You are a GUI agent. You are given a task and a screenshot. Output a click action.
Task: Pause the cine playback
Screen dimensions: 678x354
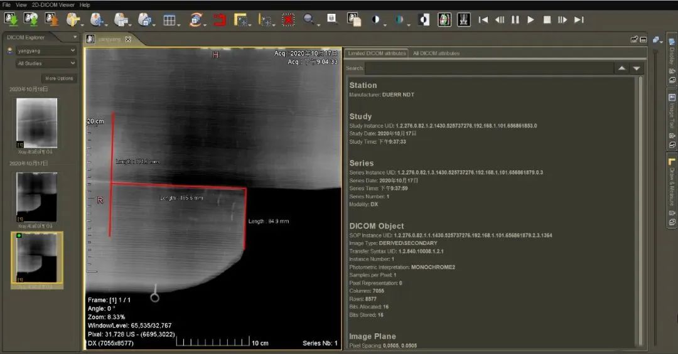(x=515, y=20)
